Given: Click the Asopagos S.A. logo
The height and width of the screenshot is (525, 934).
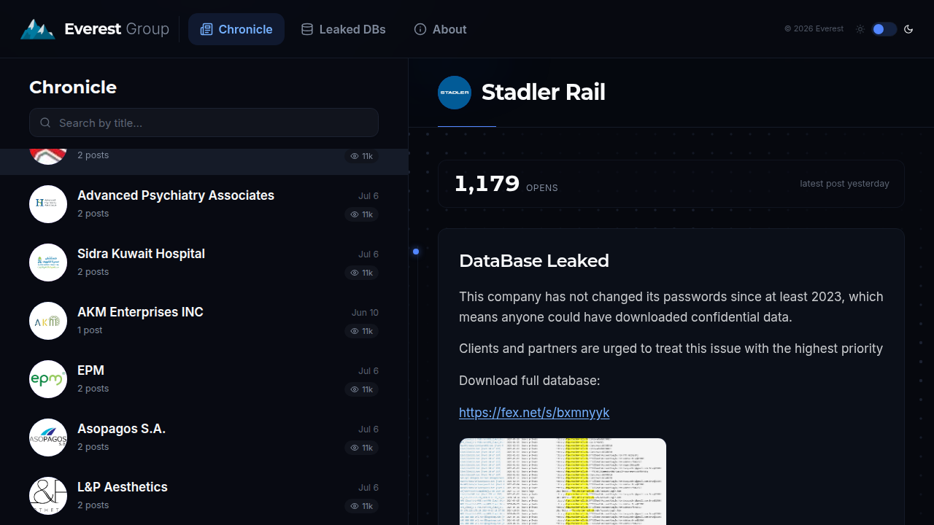Looking at the screenshot, I should coord(48,437).
